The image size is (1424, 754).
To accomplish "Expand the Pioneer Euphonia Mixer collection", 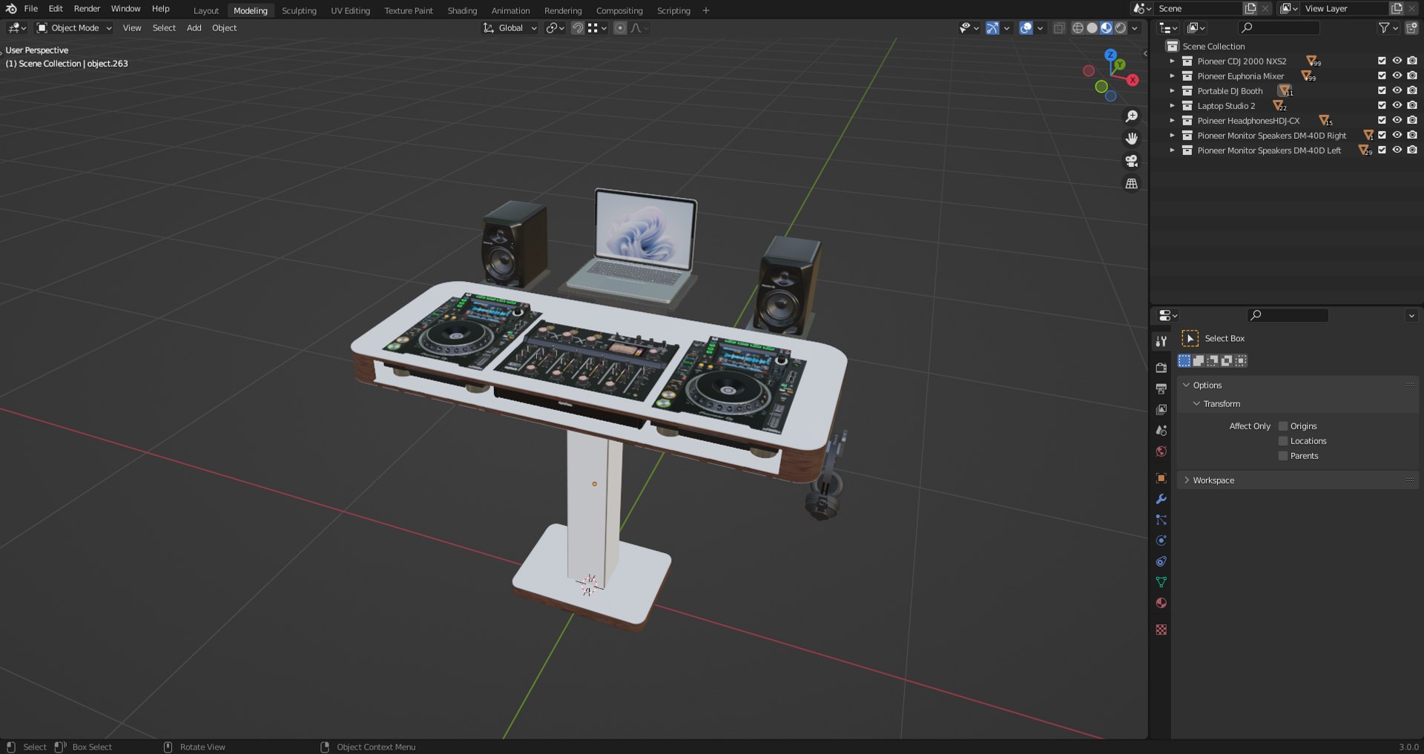I will coord(1172,76).
